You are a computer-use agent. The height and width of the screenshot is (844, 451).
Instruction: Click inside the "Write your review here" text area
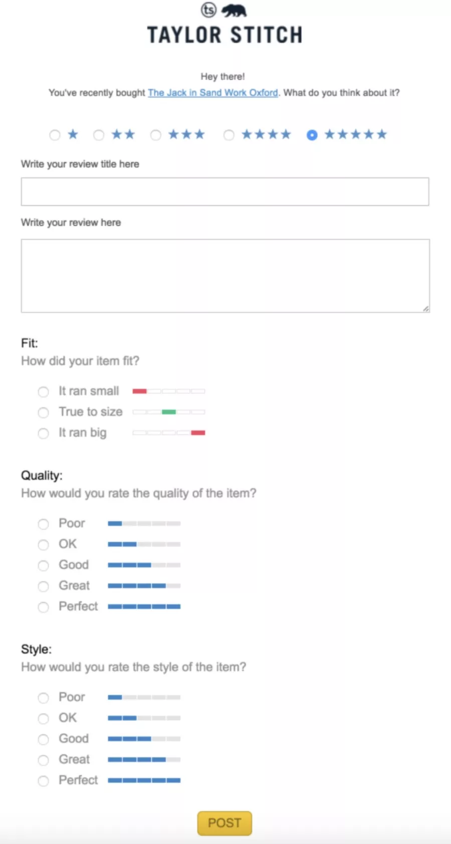click(x=225, y=276)
